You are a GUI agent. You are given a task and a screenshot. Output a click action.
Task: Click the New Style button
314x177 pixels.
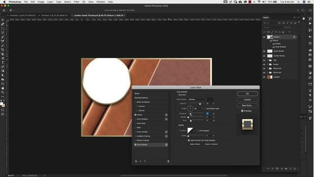pos(247,105)
